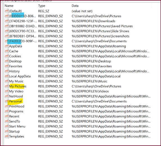Click the string icon beside Programs

pyautogui.click(x=7, y=111)
